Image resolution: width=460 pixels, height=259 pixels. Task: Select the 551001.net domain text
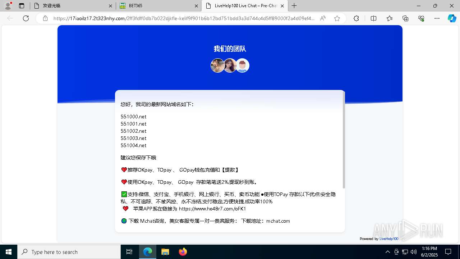point(134,124)
